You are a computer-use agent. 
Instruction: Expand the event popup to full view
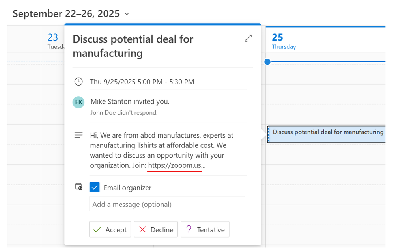[x=248, y=38]
